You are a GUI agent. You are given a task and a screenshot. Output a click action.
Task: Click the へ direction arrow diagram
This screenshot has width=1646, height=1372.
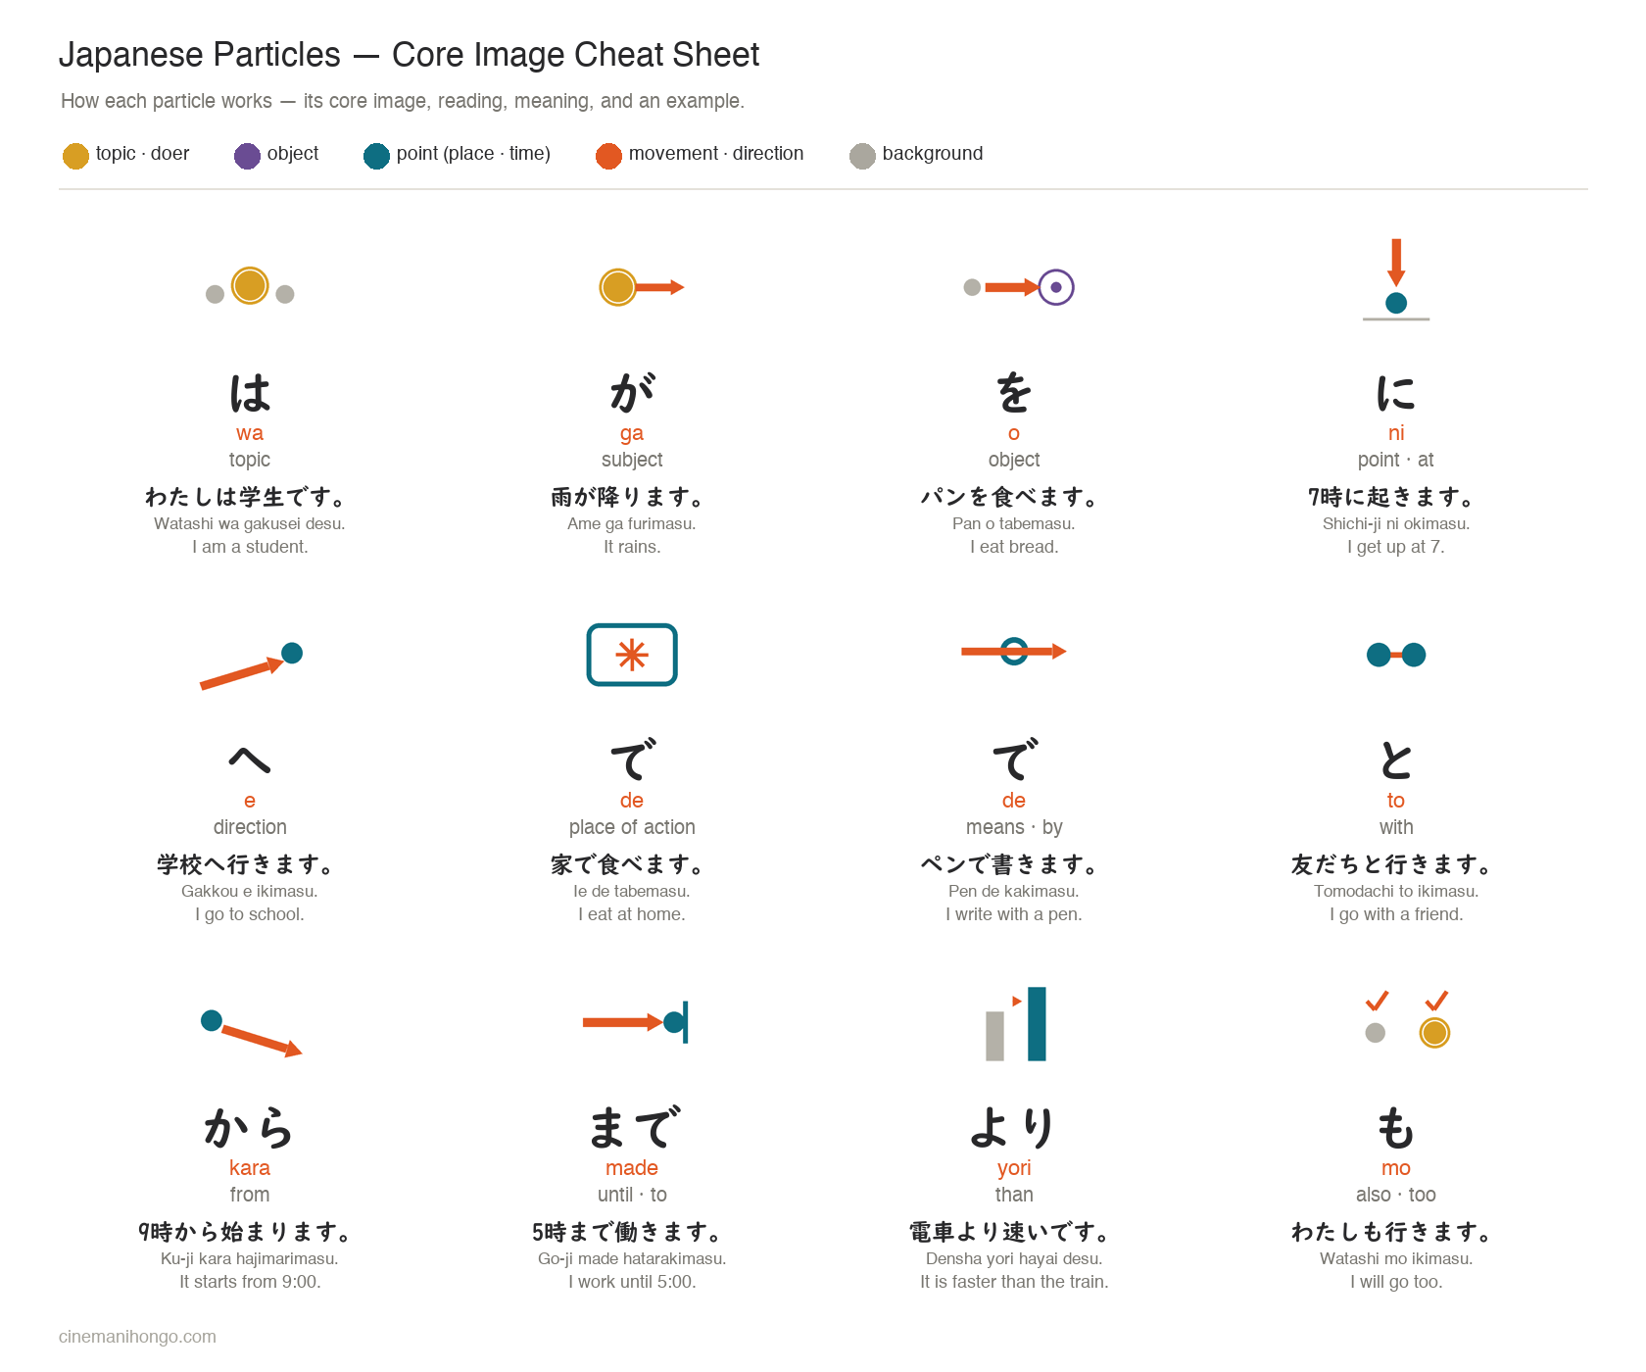click(x=251, y=666)
